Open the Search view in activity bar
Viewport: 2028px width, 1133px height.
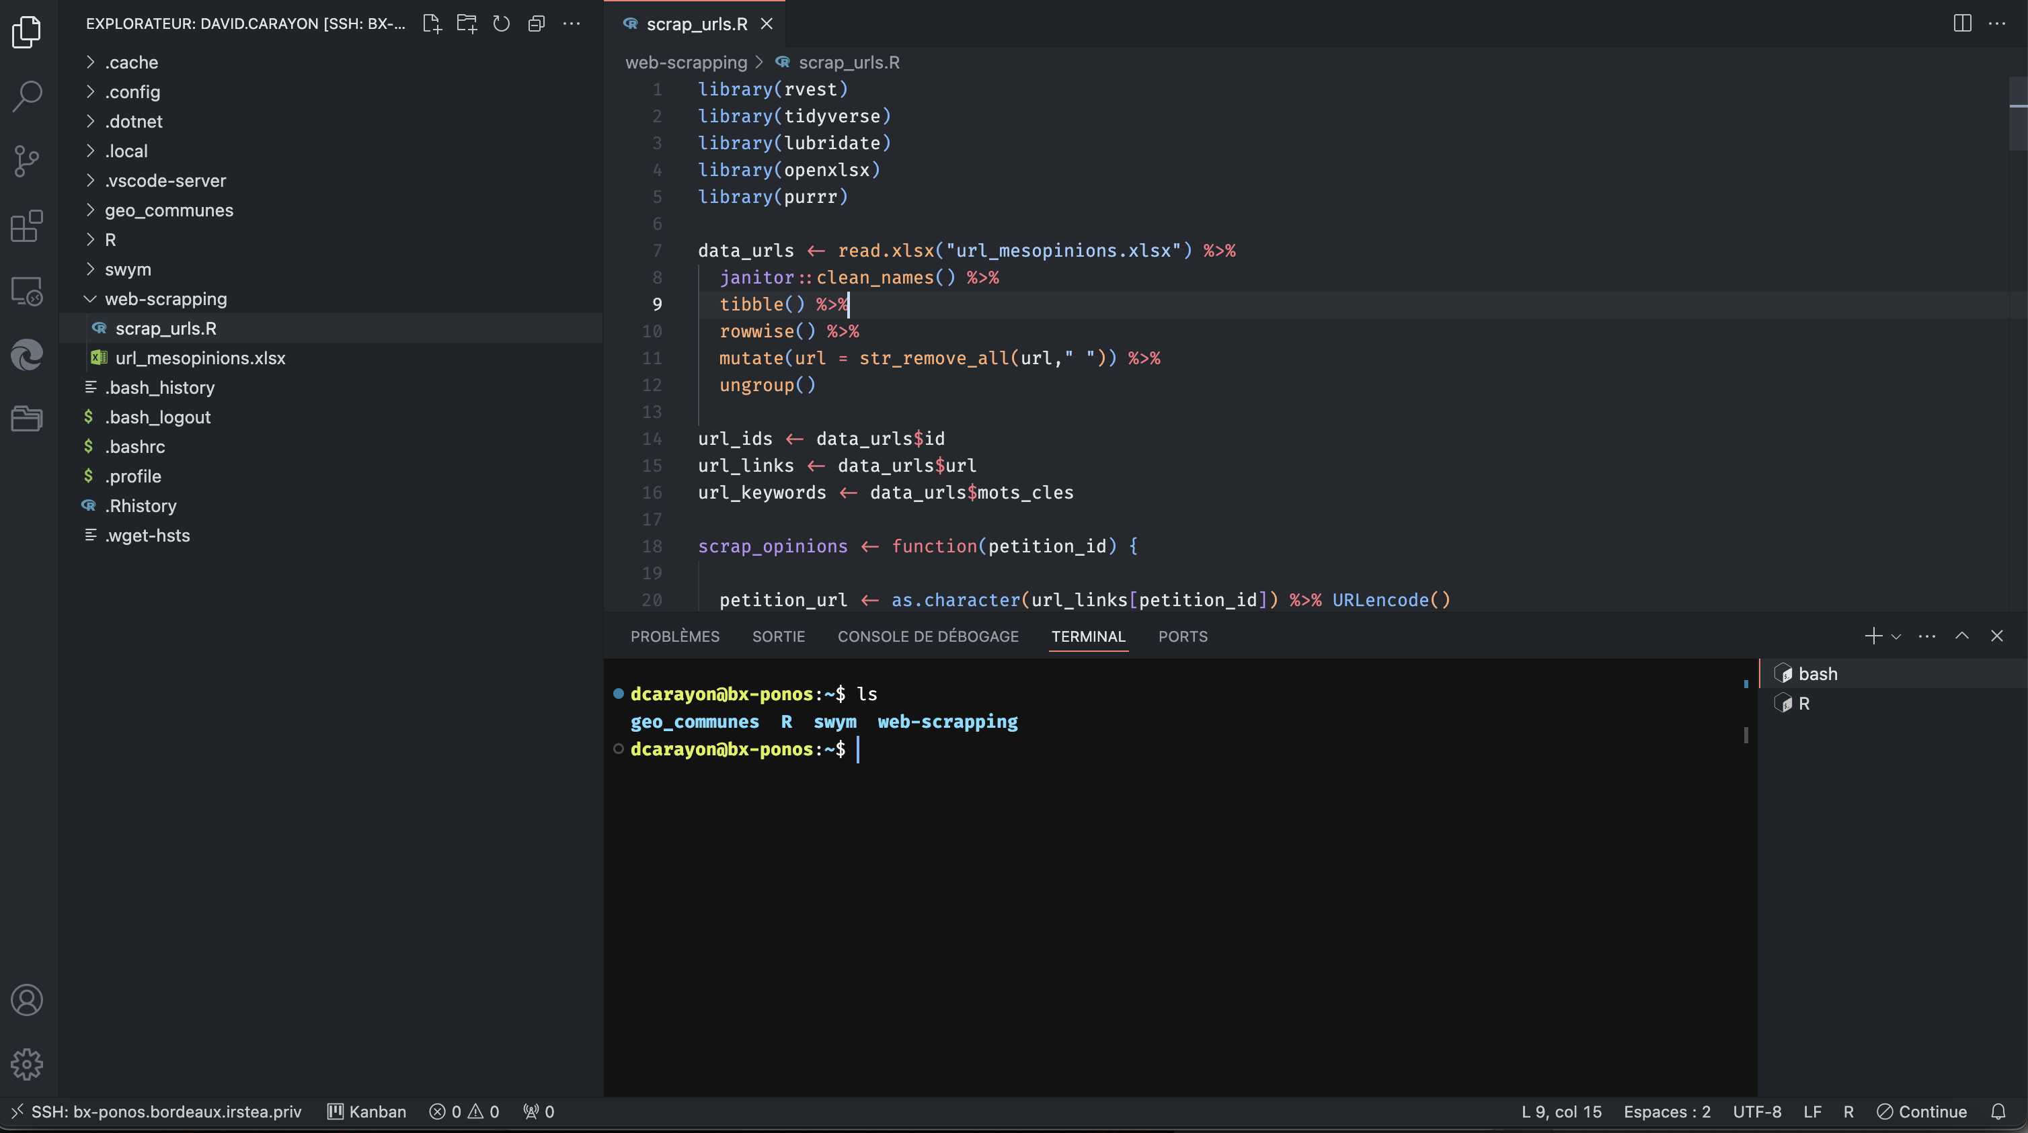27,96
